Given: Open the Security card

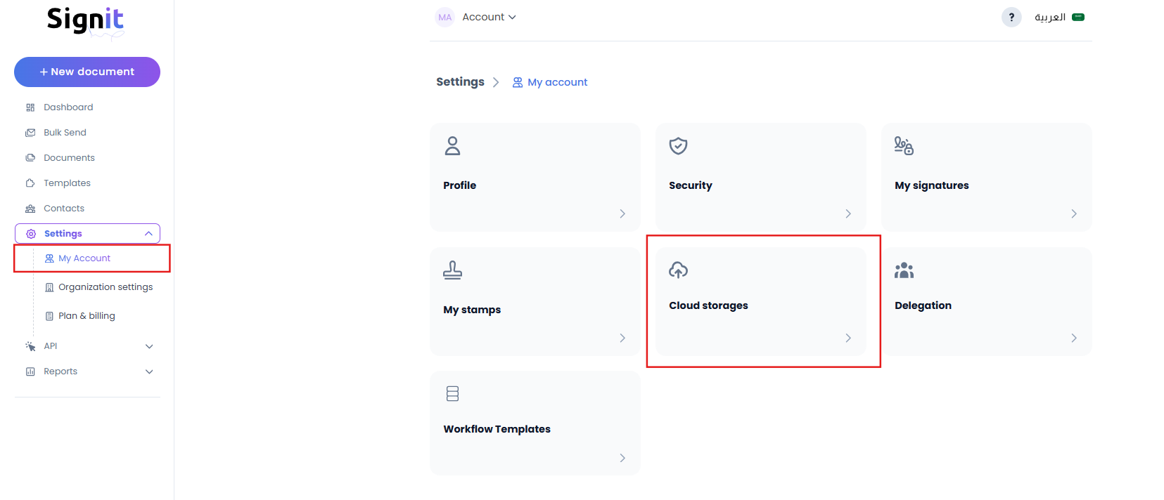Looking at the screenshot, I should [761, 177].
